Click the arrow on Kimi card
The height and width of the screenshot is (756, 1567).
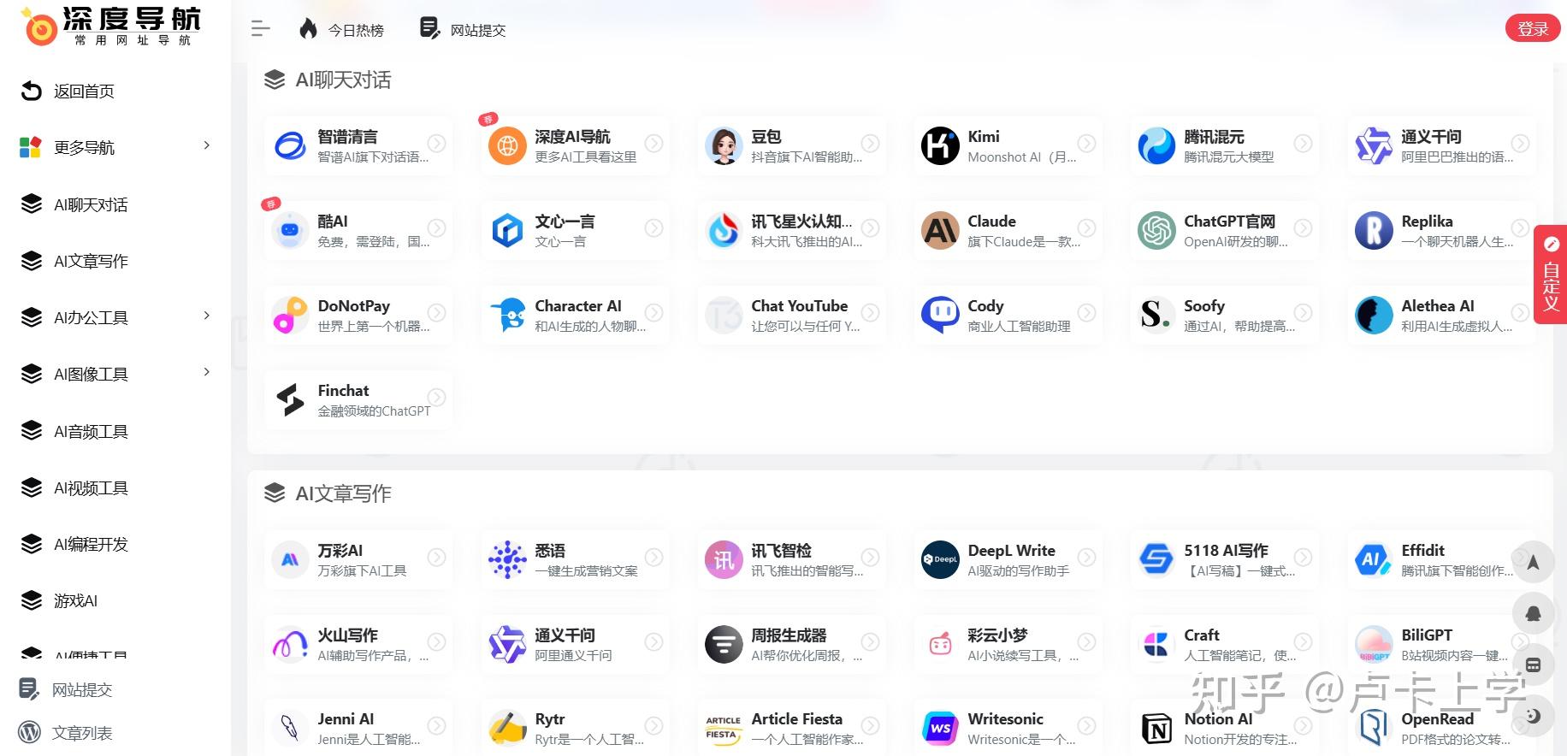click(x=1086, y=144)
